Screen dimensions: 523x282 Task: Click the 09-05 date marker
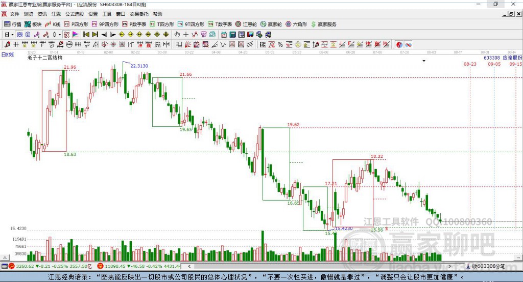click(494, 64)
